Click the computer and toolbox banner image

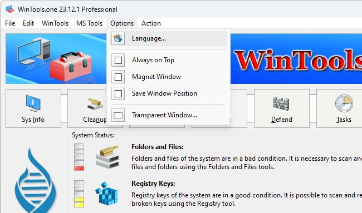(x=56, y=59)
